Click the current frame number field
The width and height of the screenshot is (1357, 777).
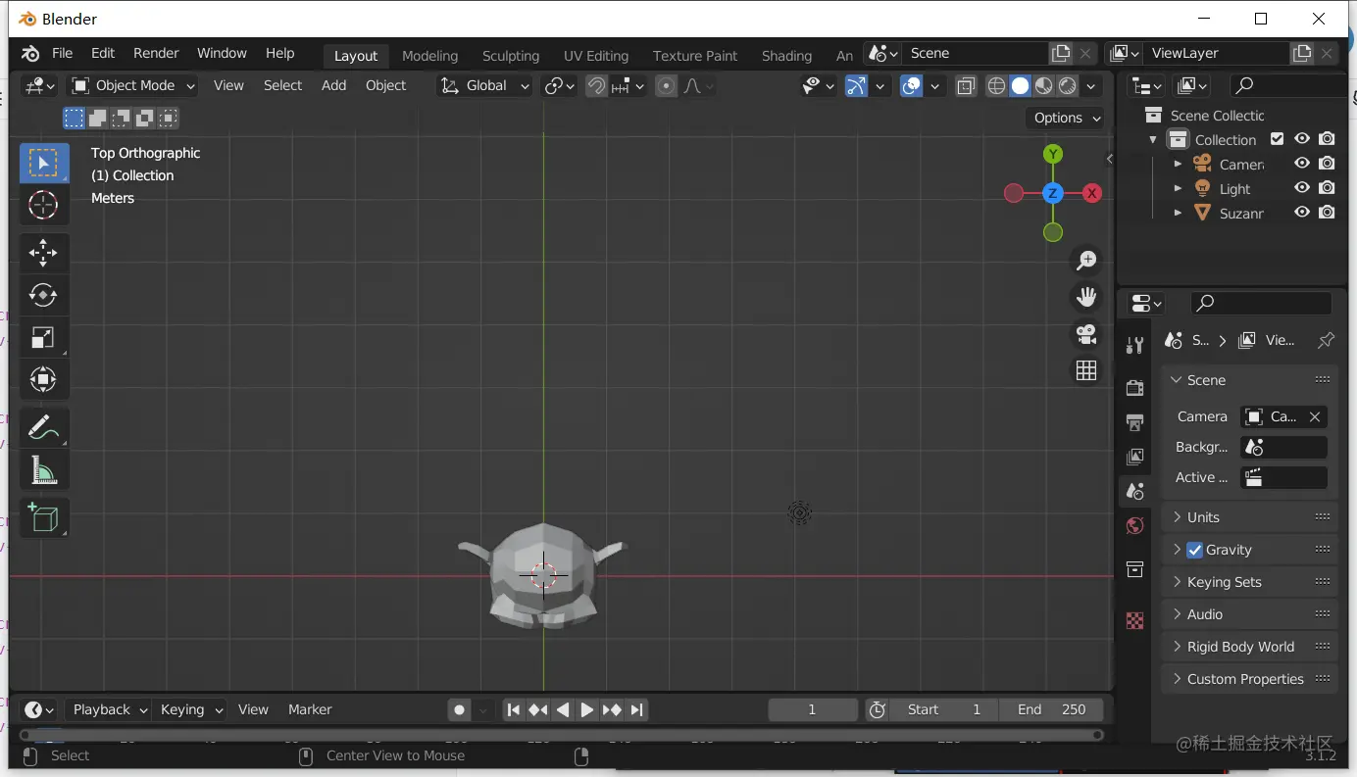[x=812, y=709]
